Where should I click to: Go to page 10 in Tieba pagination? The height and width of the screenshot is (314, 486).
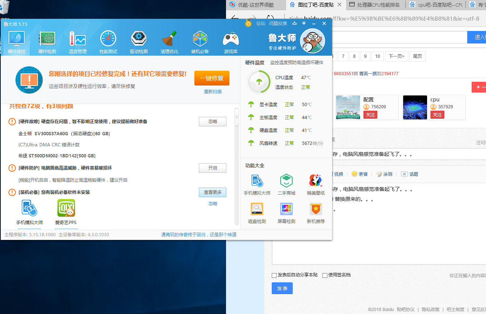coord(378,56)
